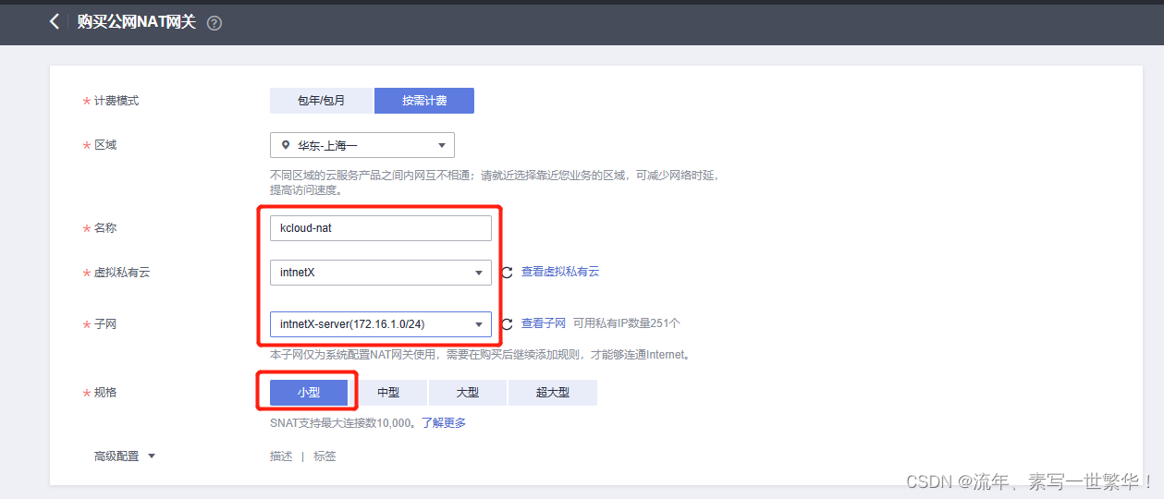Open the intnetX-server subnet dropdown
This screenshot has width=1164, height=499.
[x=381, y=324]
